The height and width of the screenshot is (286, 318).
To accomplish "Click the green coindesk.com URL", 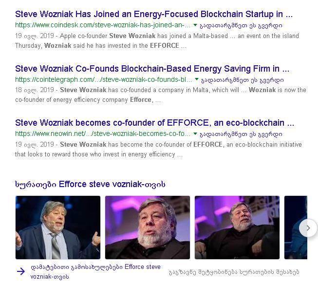I will click(x=103, y=25).
